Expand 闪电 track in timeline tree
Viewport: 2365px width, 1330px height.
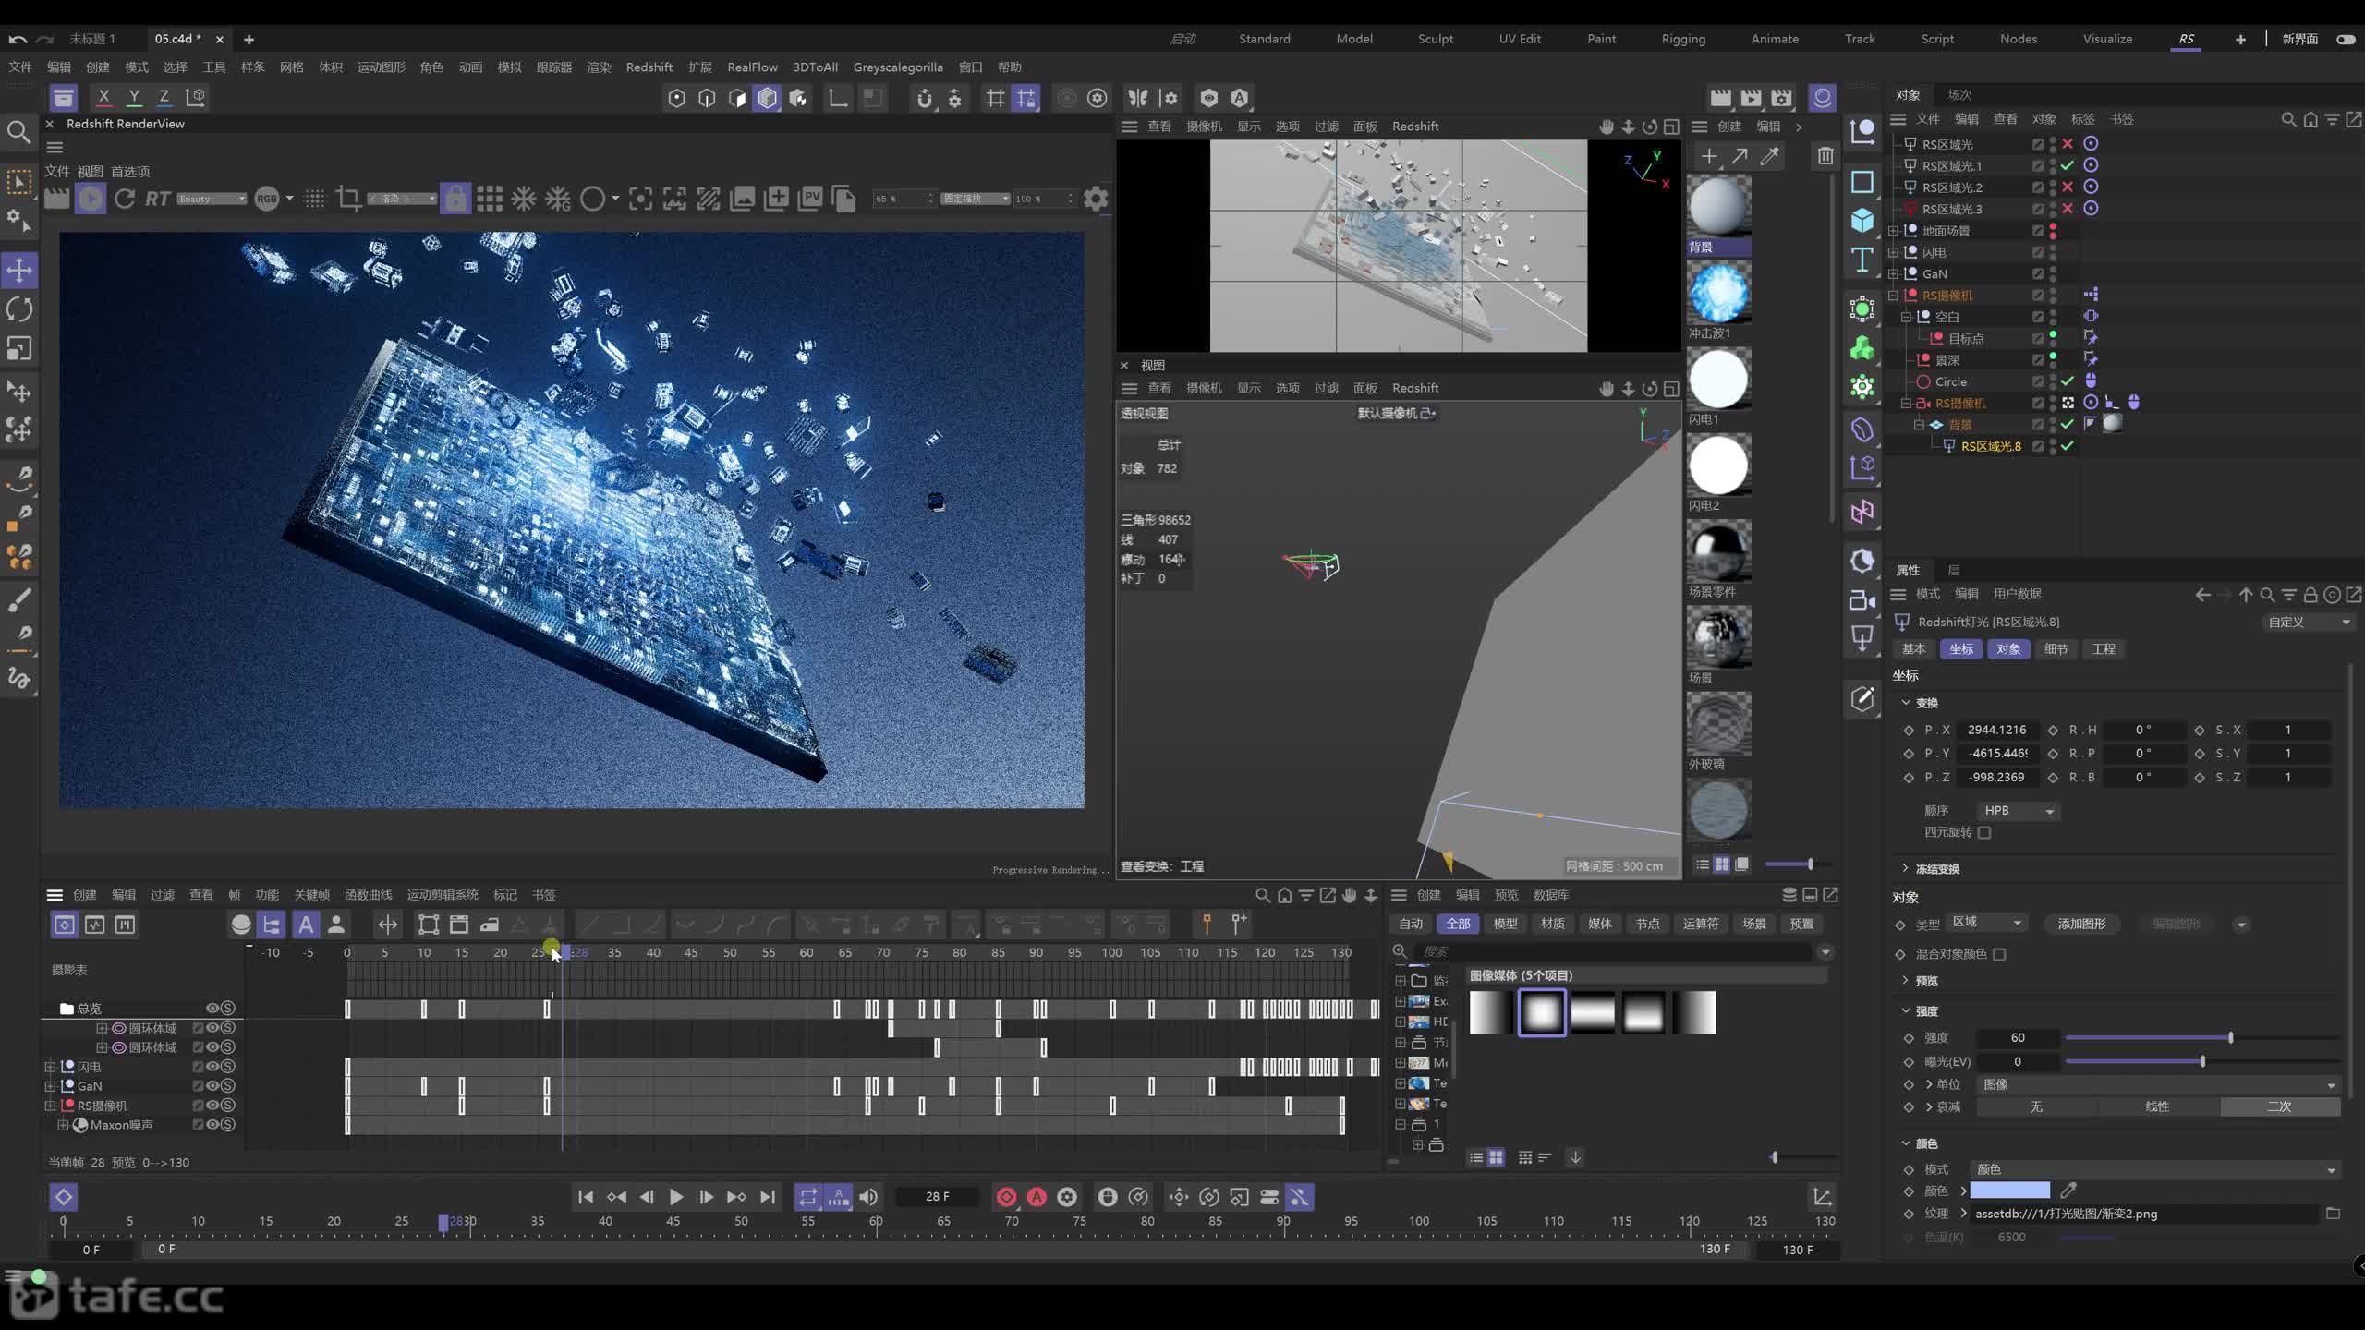51,1067
